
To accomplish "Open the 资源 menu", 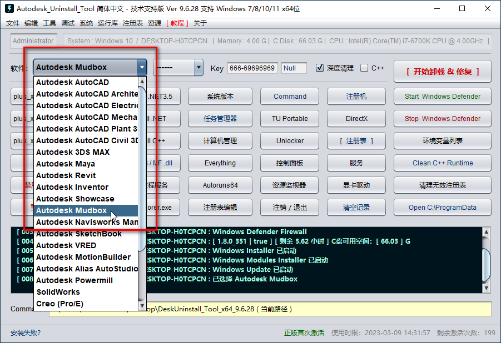I will [x=155, y=23].
